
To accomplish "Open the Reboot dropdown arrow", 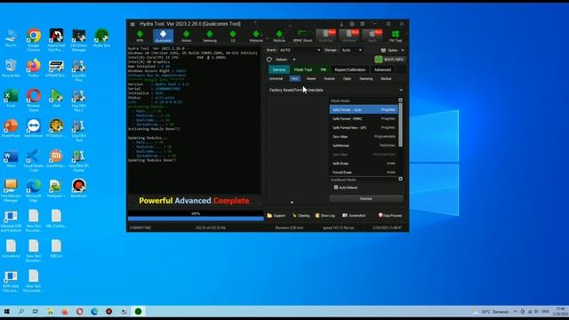I will [294, 60].
